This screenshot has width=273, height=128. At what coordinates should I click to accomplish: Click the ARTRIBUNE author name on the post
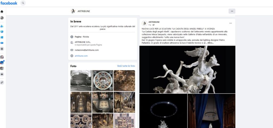click(154, 22)
